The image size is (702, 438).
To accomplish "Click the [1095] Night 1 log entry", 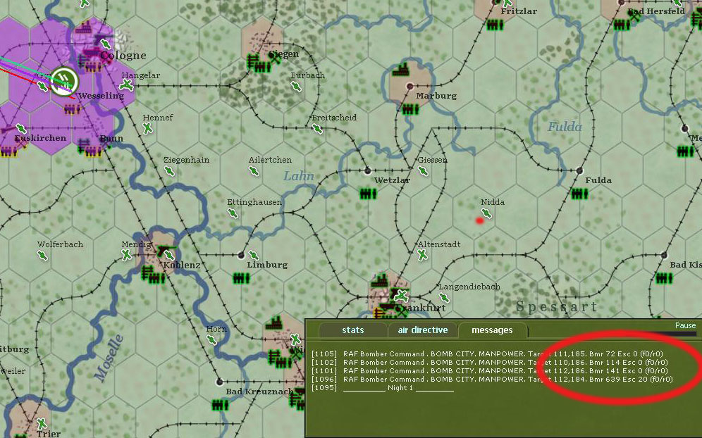I will click(383, 388).
